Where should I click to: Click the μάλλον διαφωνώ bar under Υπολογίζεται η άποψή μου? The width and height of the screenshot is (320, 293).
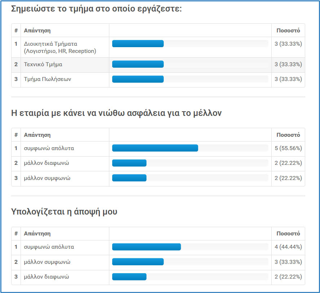coord(129,277)
